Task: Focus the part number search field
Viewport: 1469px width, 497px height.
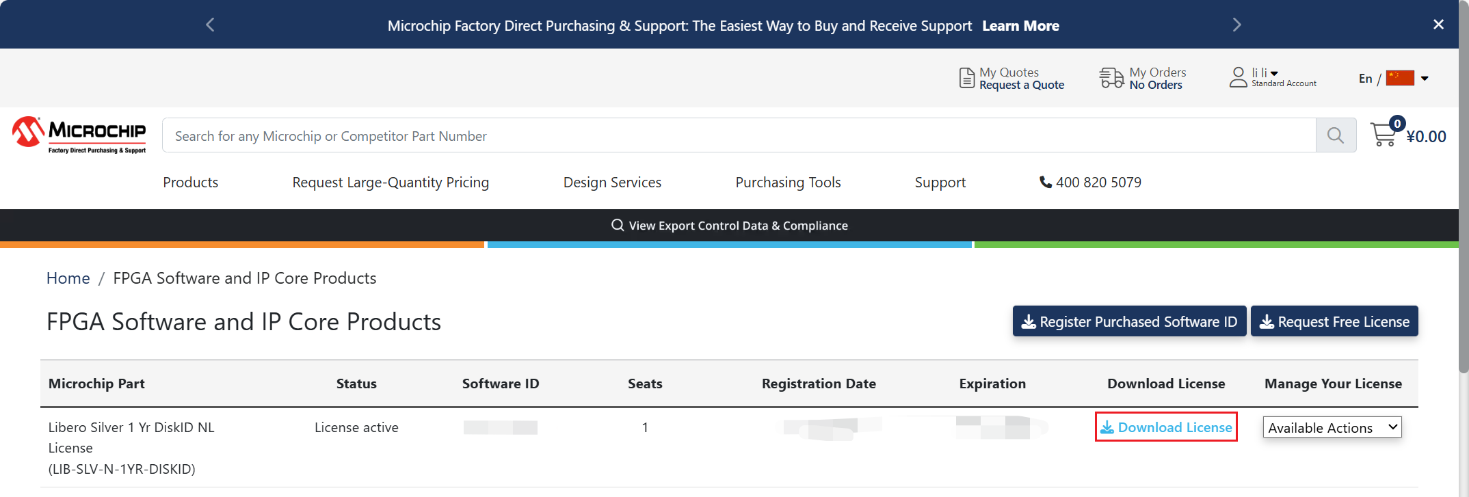Action: pyautogui.click(x=739, y=135)
